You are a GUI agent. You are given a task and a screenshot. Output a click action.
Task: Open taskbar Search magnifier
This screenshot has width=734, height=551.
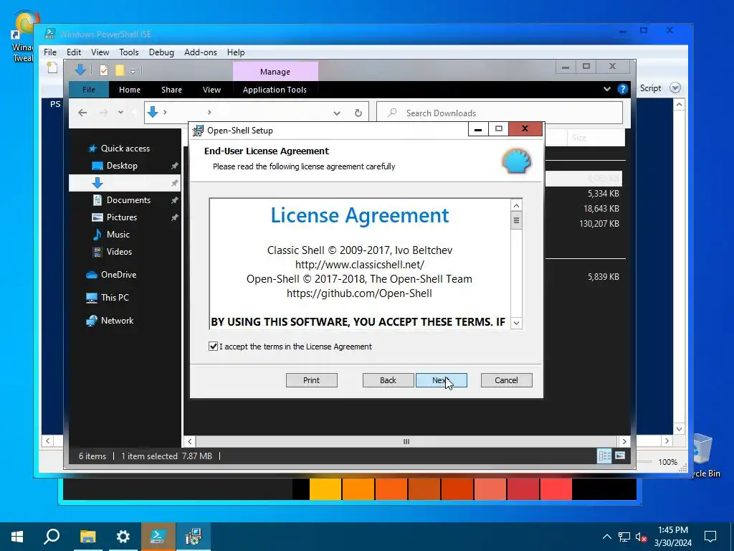coord(52,537)
